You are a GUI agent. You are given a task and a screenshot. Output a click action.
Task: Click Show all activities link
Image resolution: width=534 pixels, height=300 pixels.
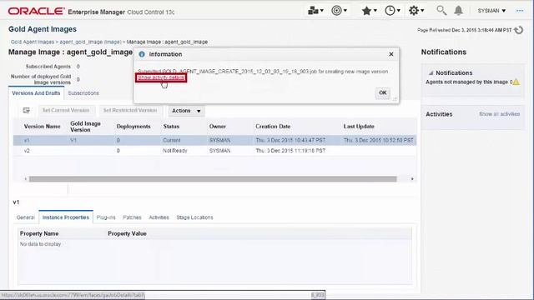tap(499, 114)
